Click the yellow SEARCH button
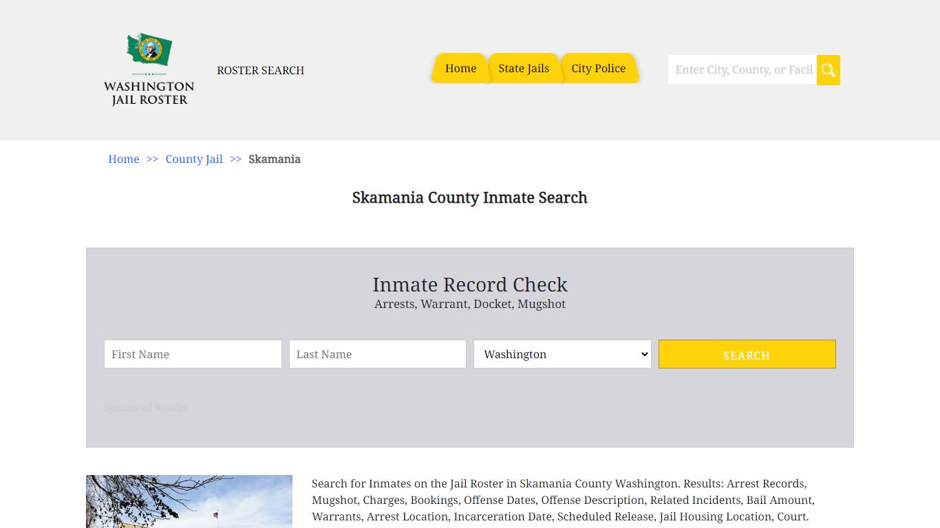This screenshot has width=940, height=528. tap(747, 354)
